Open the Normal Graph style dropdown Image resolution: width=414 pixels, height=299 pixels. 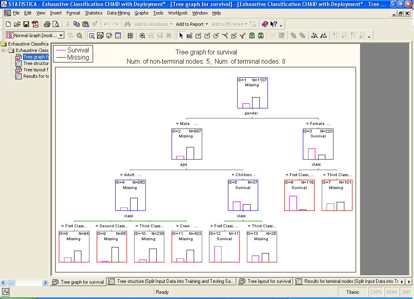tap(61, 35)
